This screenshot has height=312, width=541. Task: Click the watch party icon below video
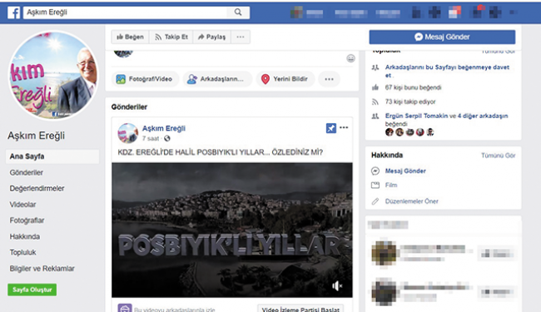click(x=125, y=308)
